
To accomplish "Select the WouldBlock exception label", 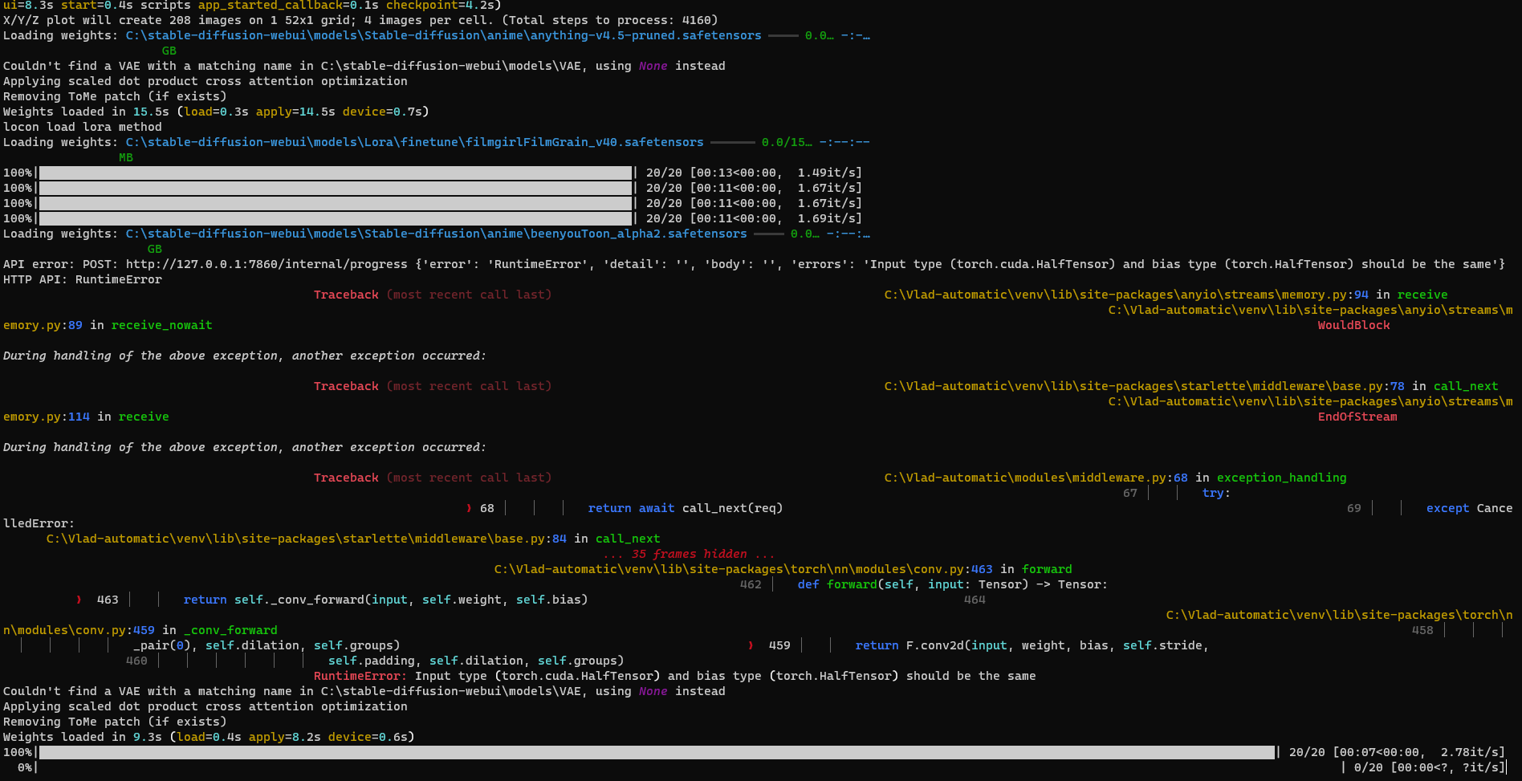I will (x=1353, y=325).
